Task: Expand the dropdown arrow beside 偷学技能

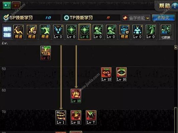Action: pos(148,18)
